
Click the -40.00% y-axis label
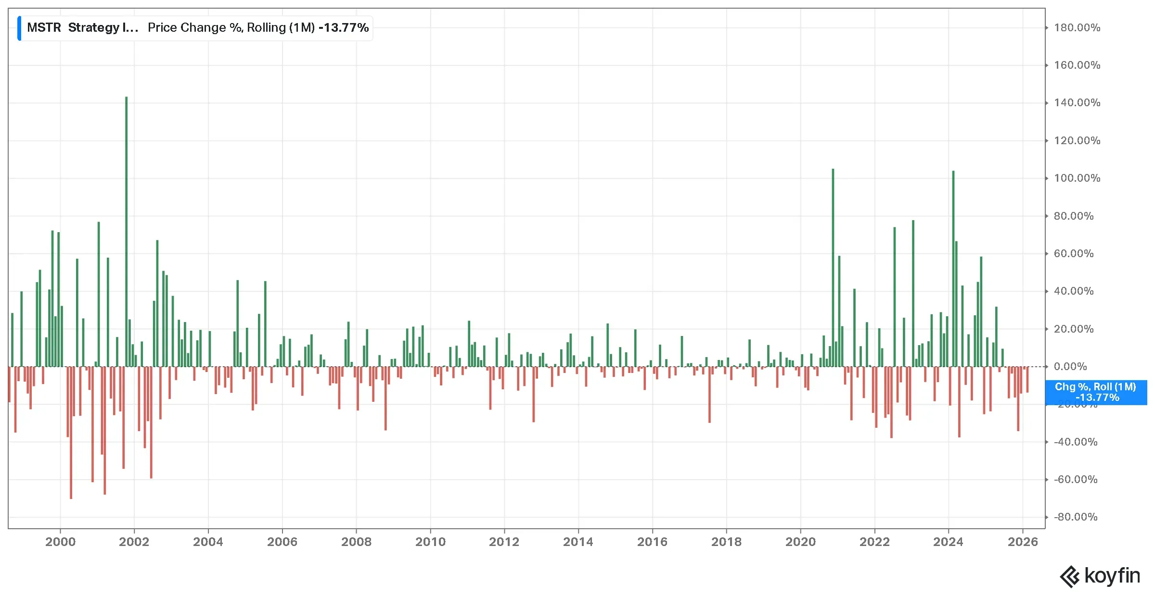coord(1076,442)
